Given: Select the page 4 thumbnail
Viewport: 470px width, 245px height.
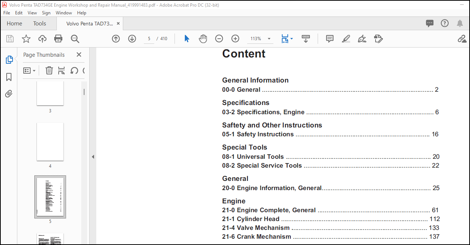Looking at the screenshot, I should [x=50, y=141].
